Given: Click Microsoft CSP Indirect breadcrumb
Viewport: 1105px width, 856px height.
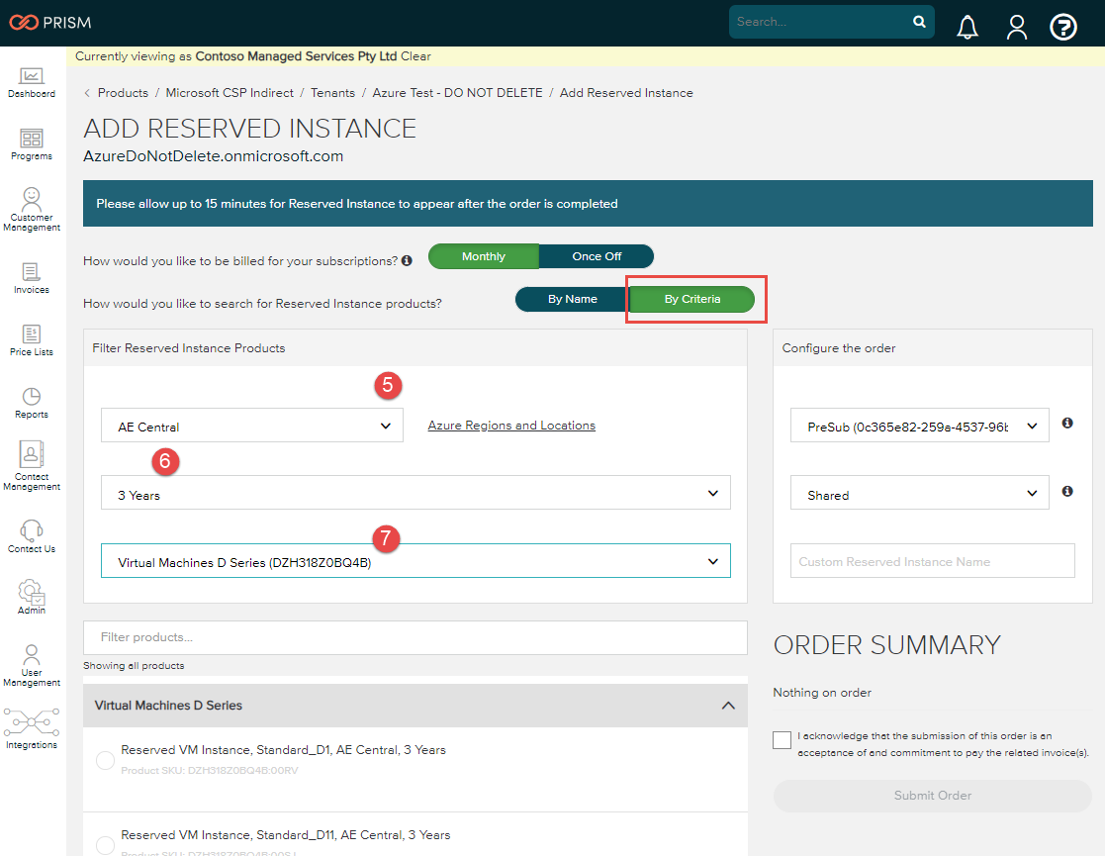Looking at the screenshot, I should point(230,93).
